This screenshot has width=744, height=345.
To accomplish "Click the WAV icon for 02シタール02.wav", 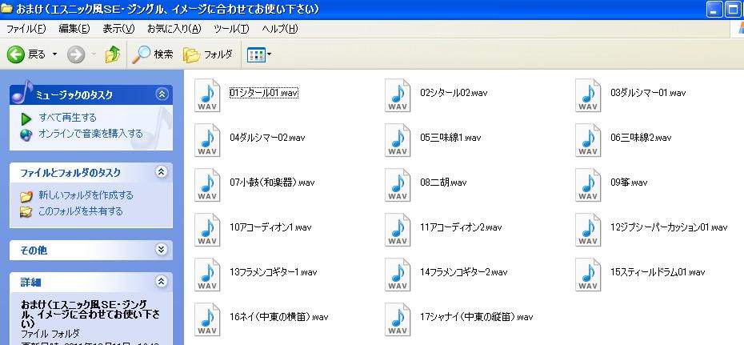I will 398,95.
